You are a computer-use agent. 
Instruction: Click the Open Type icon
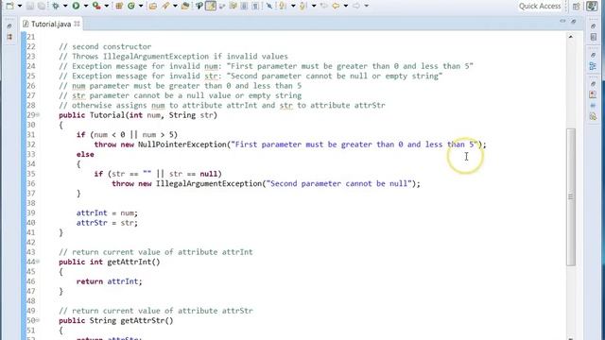click(x=153, y=6)
